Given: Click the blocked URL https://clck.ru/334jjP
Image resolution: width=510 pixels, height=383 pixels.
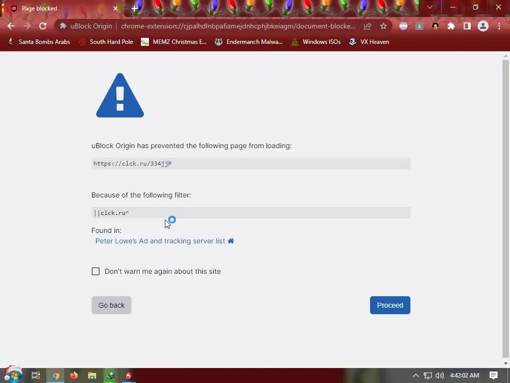Looking at the screenshot, I should (x=132, y=164).
